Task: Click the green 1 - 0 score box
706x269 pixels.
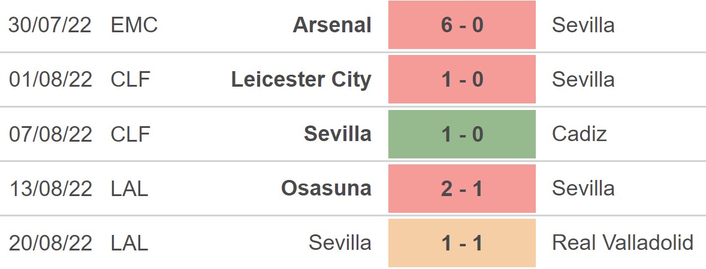Action: [461, 134]
